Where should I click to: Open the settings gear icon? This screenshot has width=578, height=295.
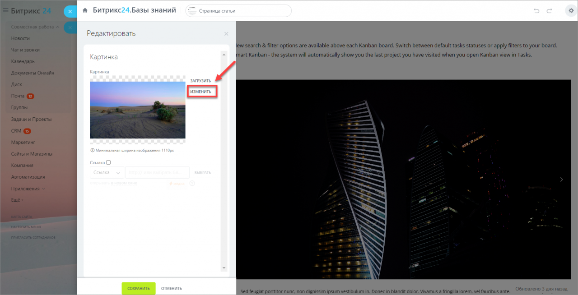click(x=571, y=11)
